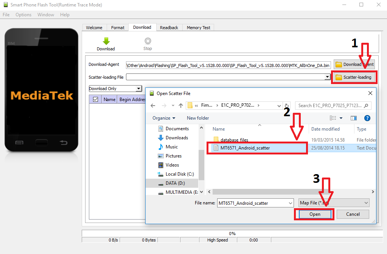Close the Open Scatter File dialog
Screen dimensions: 387x254
coord(370,93)
